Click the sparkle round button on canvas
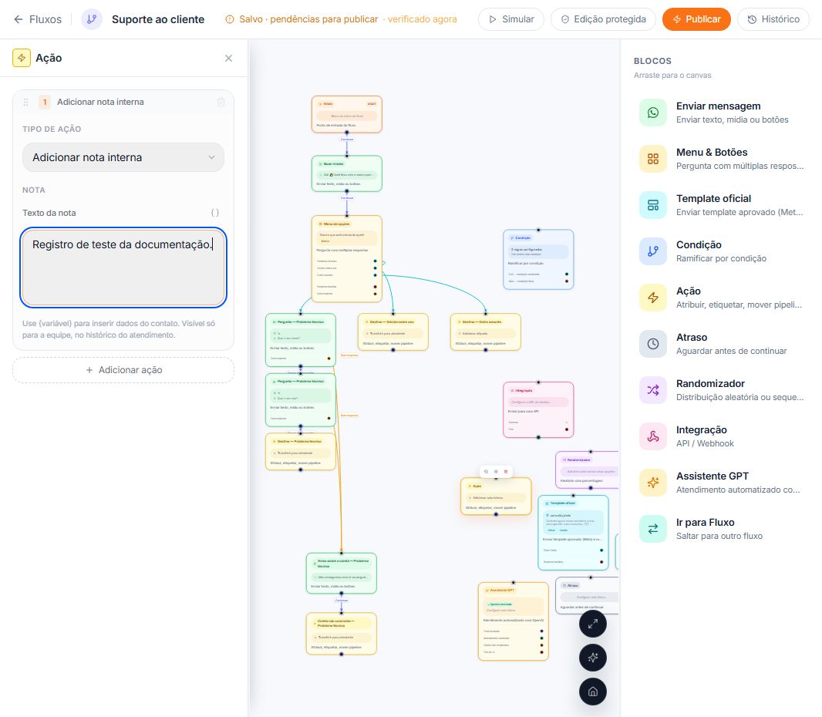The image size is (822, 717). (593, 658)
